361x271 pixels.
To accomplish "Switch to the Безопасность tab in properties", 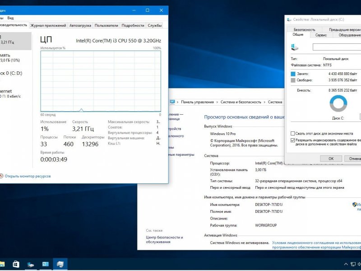I will 304,29.
